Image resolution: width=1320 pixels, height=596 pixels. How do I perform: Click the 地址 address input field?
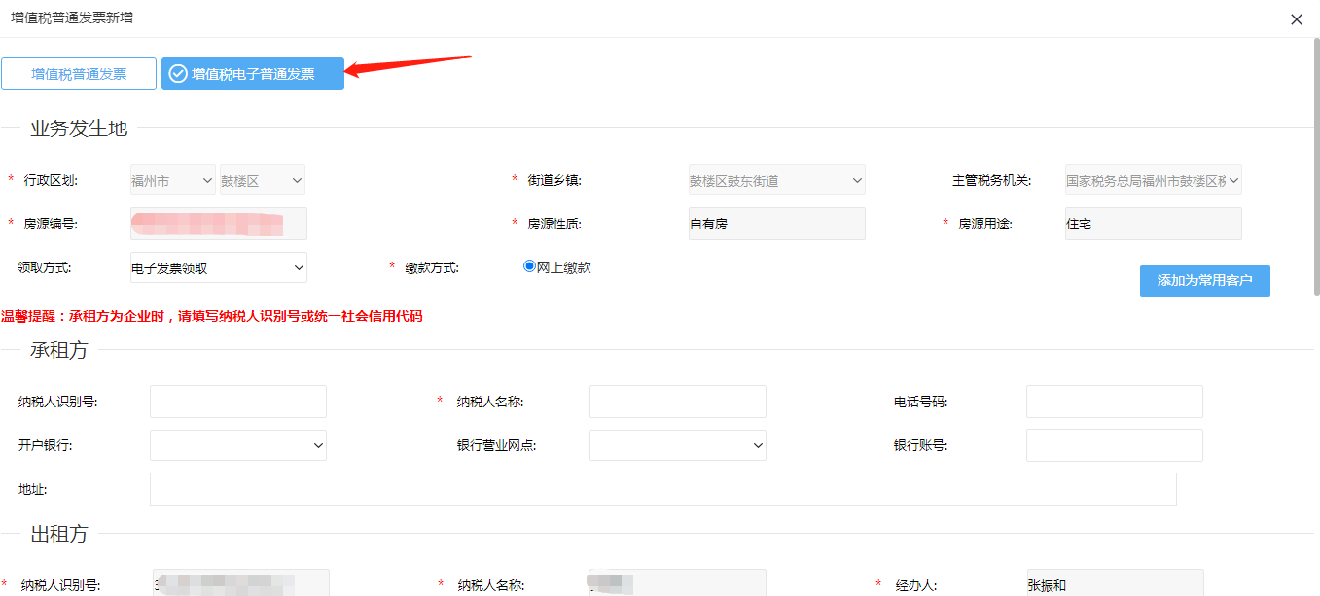[662, 489]
